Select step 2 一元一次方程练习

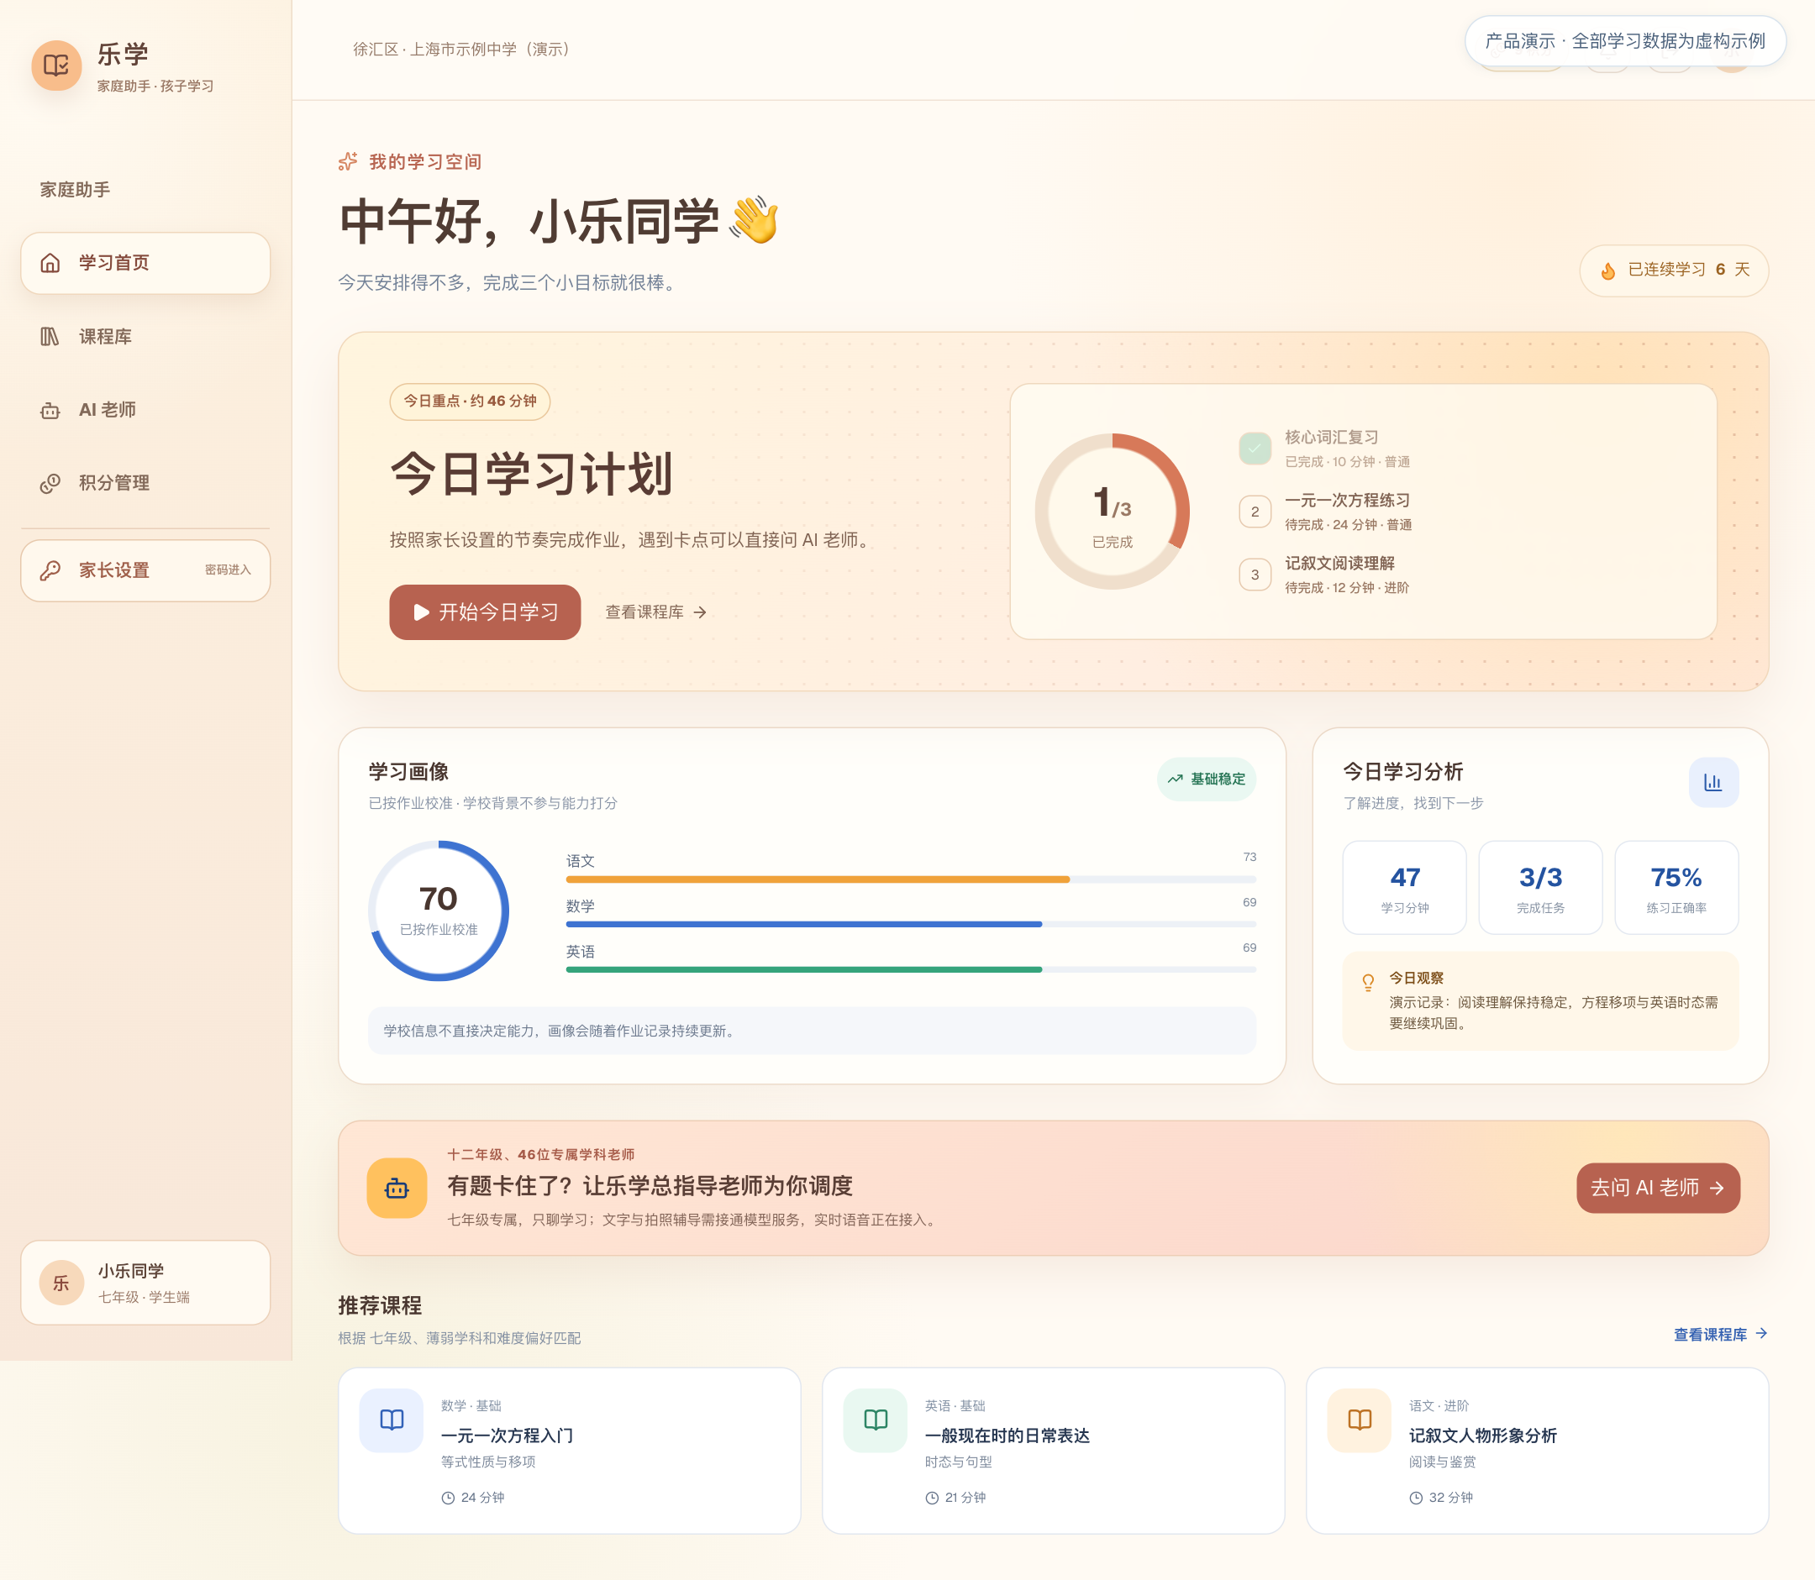pos(1325,512)
